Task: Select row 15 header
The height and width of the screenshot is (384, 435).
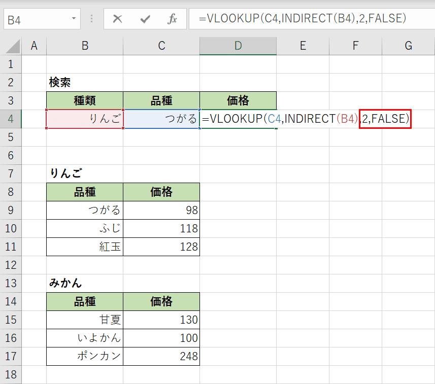Action: 11,320
